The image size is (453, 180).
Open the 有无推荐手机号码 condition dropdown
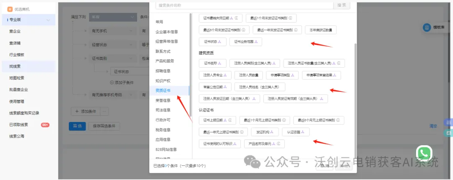tap(113, 94)
